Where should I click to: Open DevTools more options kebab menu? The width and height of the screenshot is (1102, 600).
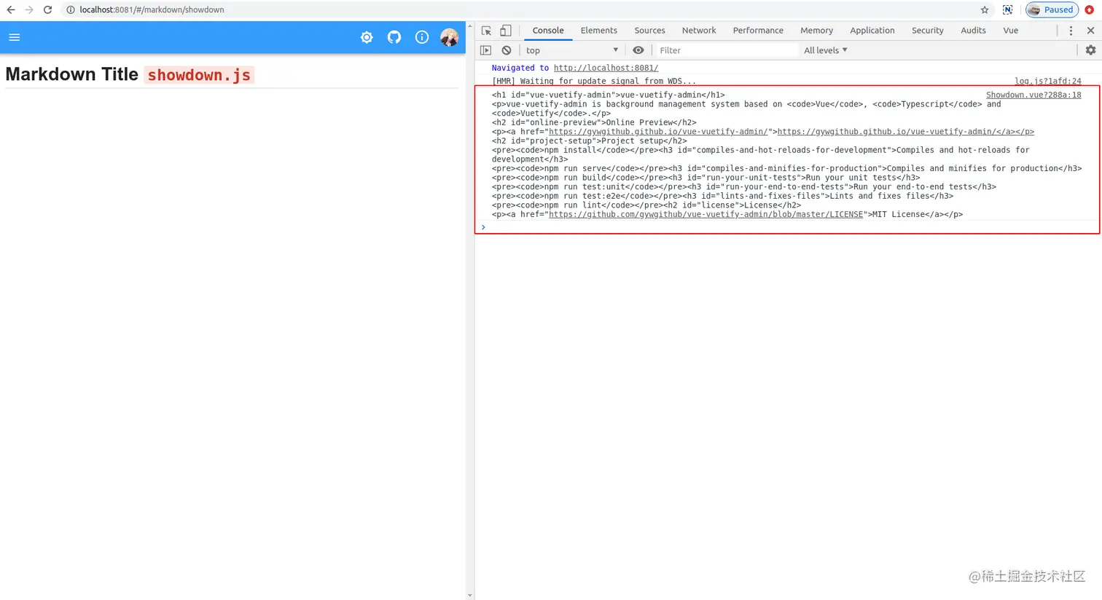1071,31
